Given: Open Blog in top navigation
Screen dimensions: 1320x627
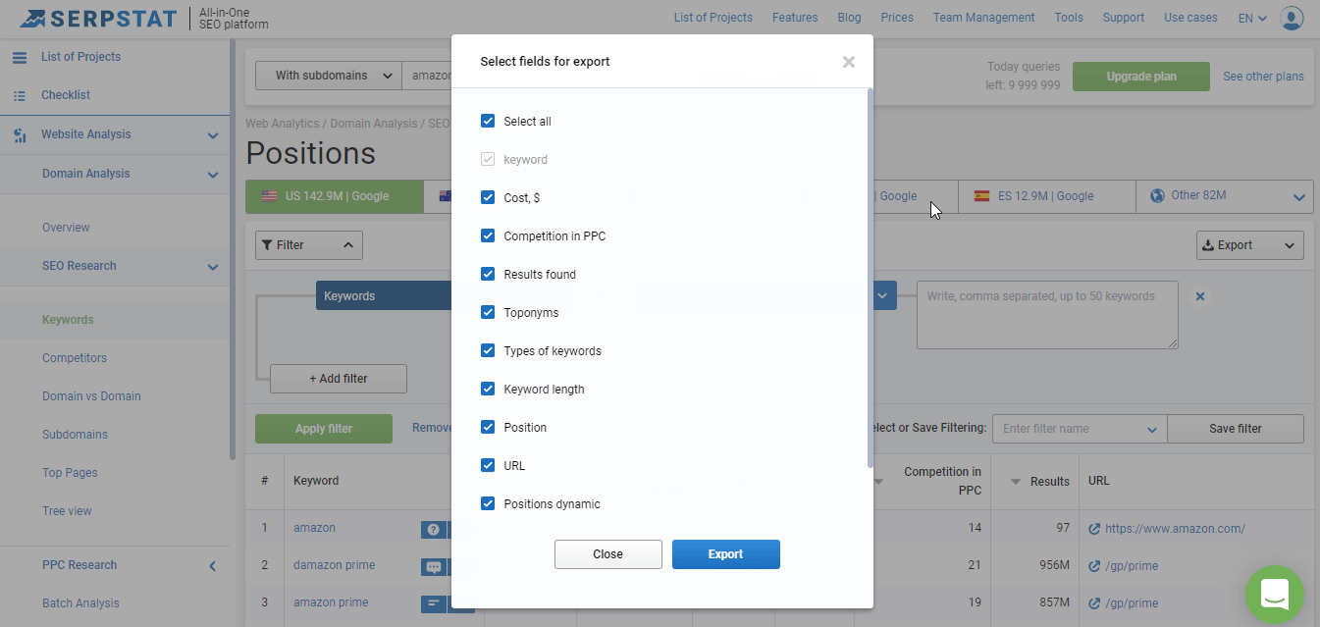Looking at the screenshot, I should (x=849, y=18).
